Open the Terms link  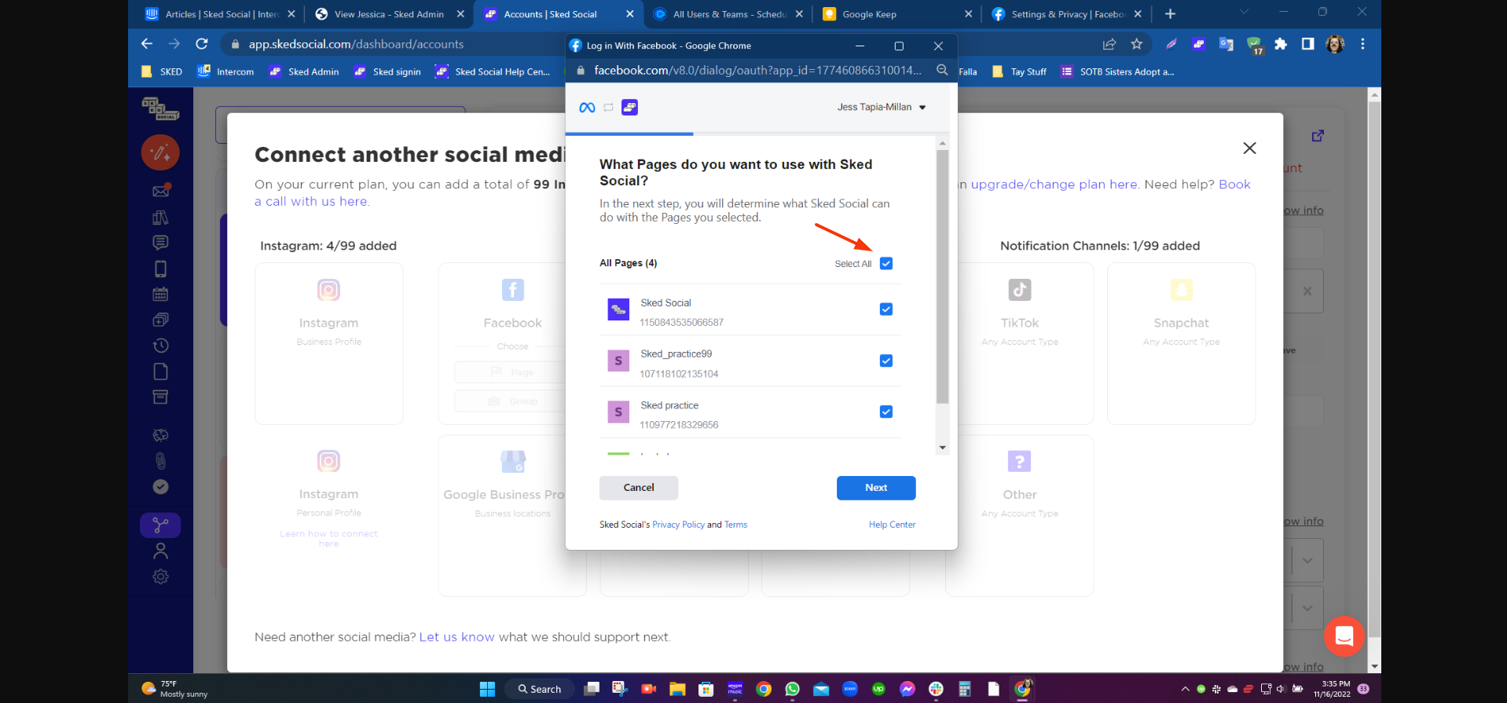point(735,525)
